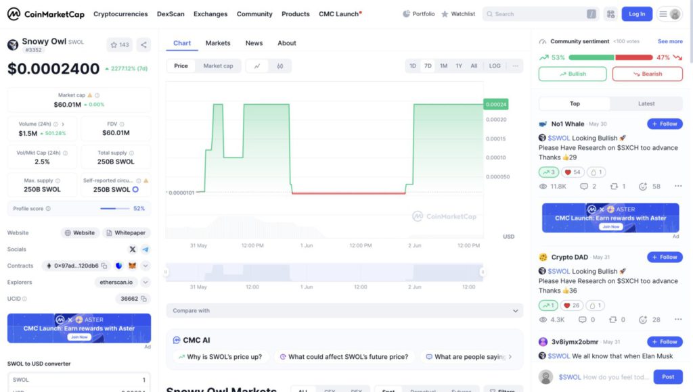This screenshot has height=392, width=693.
Task: Switch to the Markets tab
Action: pos(218,43)
